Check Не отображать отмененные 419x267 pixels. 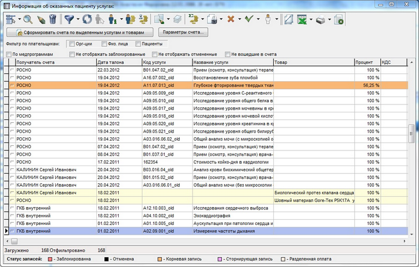tap(154, 54)
